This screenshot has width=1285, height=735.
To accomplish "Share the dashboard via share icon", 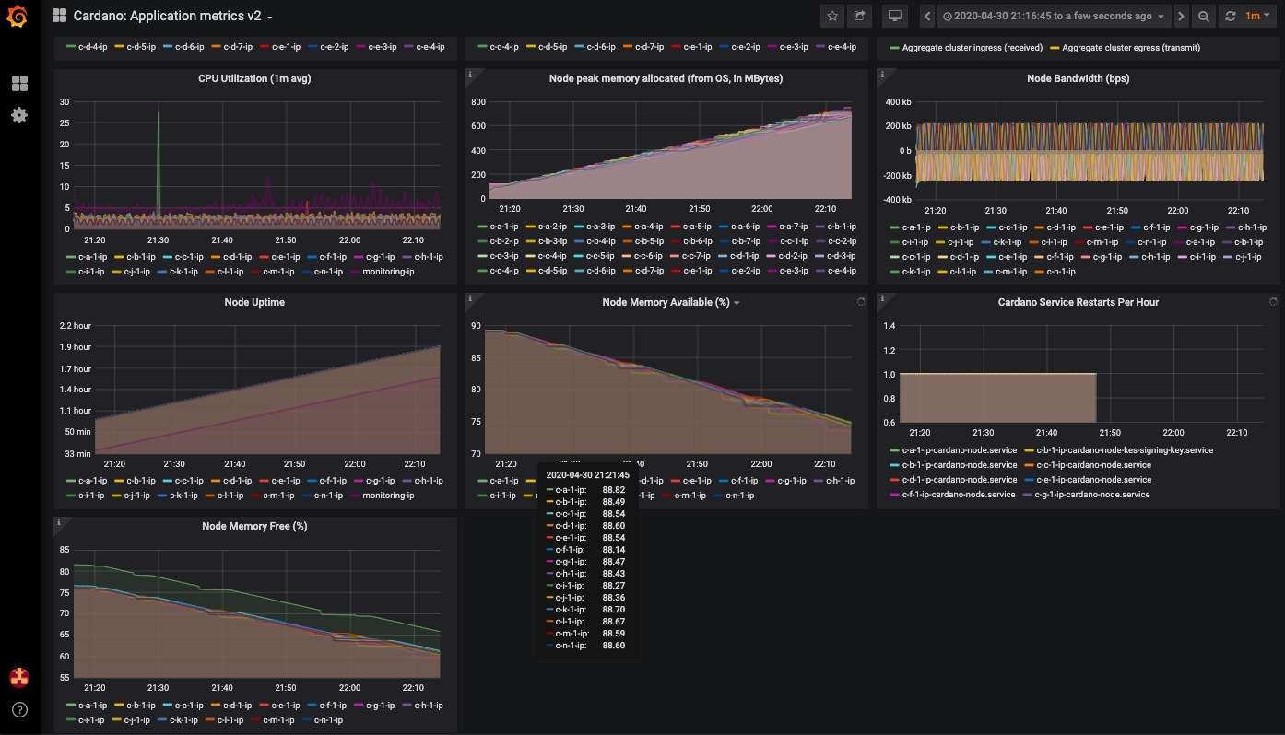I will [859, 16].
